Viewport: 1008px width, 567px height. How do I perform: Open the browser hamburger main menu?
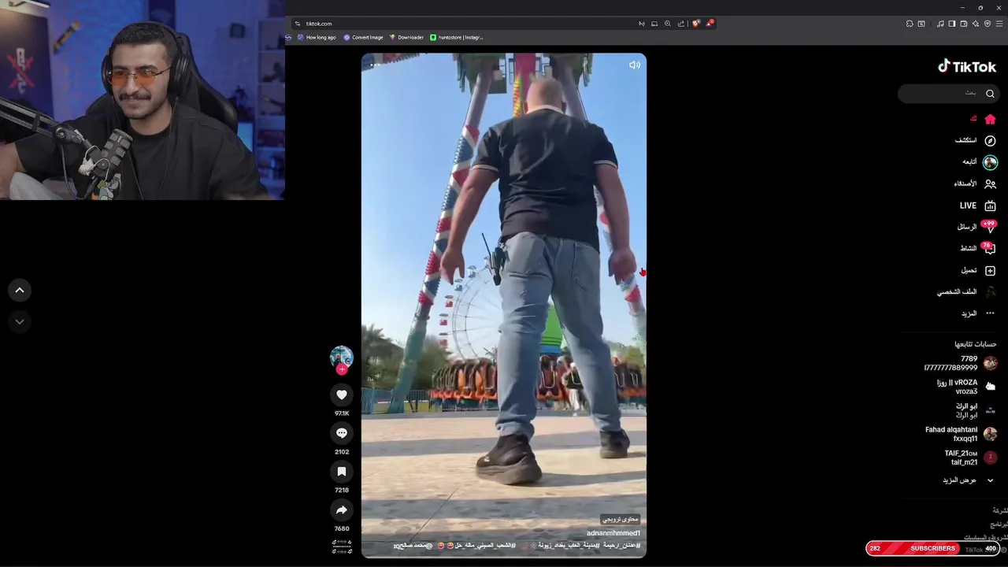pos(999,24)
